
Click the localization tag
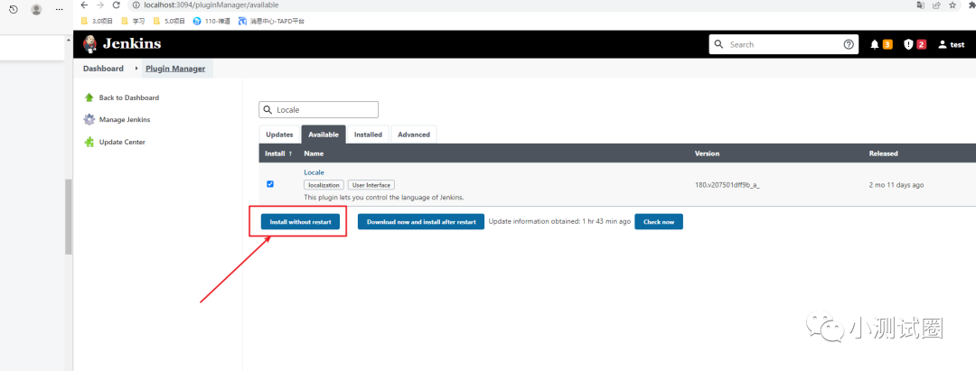(x=324, y=185)
